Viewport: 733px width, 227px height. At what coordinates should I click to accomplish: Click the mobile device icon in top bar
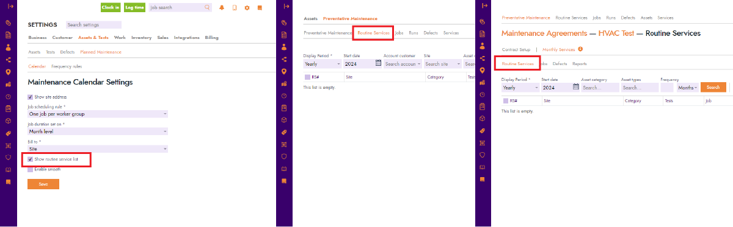[x=234, y=8]
